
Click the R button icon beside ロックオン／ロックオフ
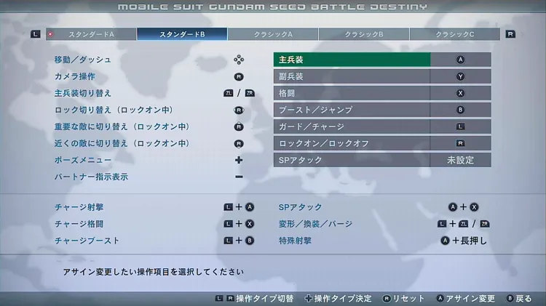(x=460, y=143)
